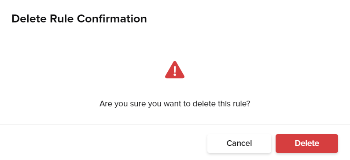Click the 'Are you sure' message text
This screenshot has width=350, height=160.
[x=175, y=104]
